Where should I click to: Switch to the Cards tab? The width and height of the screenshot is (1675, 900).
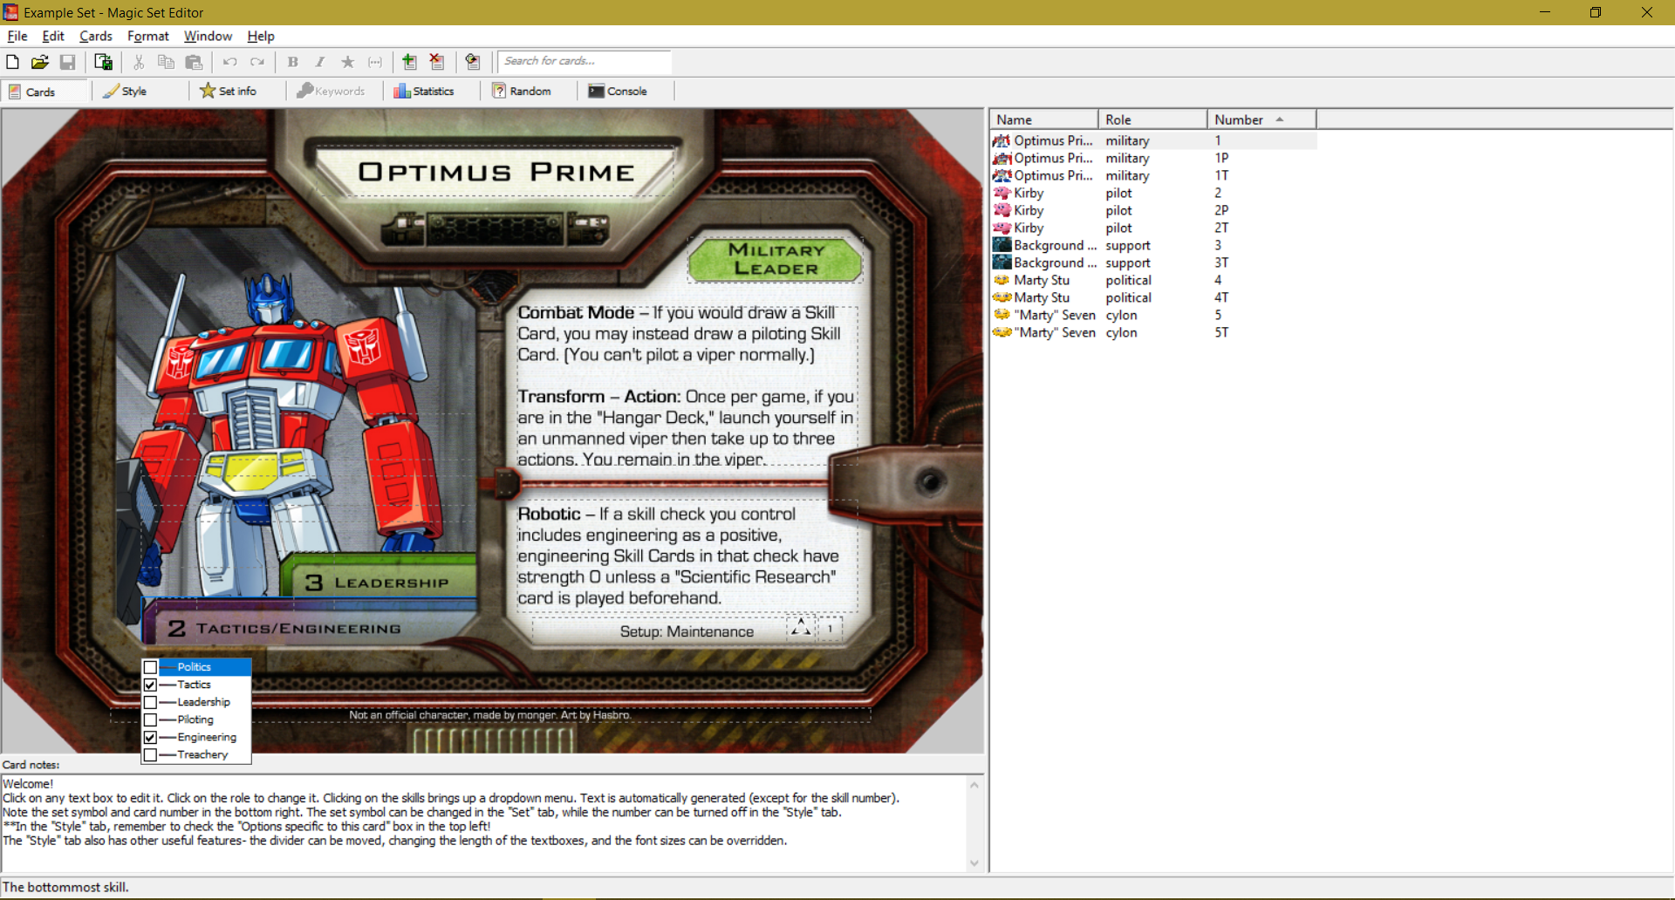(44, 91)
